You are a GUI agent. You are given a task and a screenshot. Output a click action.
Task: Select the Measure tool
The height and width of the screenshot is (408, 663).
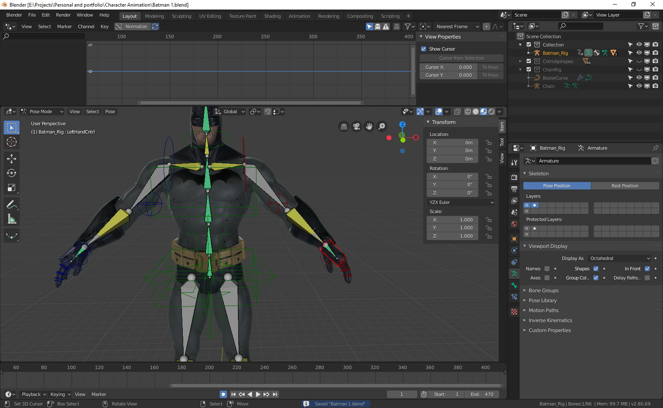pos(12,219)
